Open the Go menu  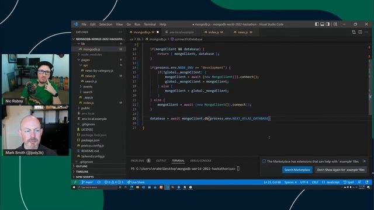129,24
